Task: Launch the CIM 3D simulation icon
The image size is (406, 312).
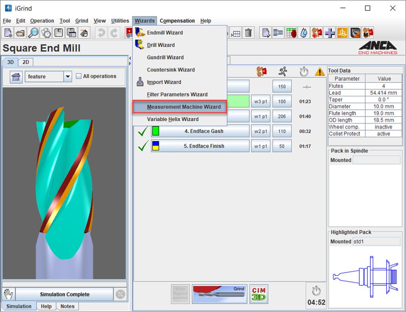Action: [x=259, y=294]
